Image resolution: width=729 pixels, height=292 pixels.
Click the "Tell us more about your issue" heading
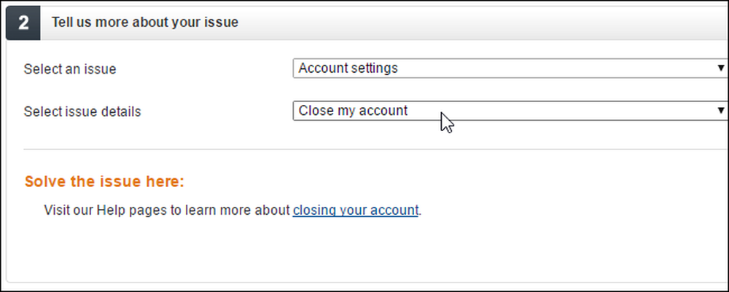coord(144,23)
